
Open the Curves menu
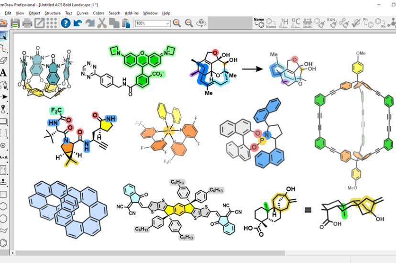(82, 13)
